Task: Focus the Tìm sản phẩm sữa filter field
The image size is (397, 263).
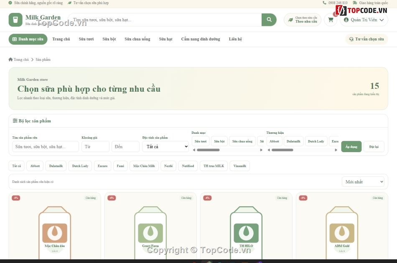Action: click(45, 147)
